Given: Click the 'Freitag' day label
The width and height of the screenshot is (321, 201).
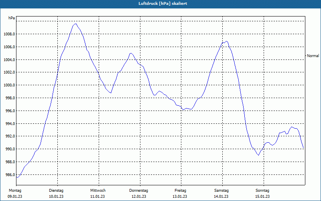Looking at the screenshot, I should tap(180, 191).
